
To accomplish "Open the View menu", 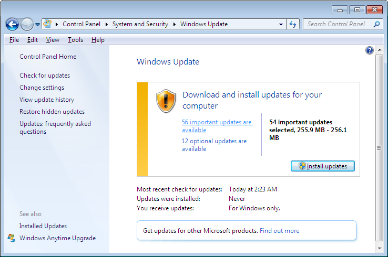I will (53, 40).
